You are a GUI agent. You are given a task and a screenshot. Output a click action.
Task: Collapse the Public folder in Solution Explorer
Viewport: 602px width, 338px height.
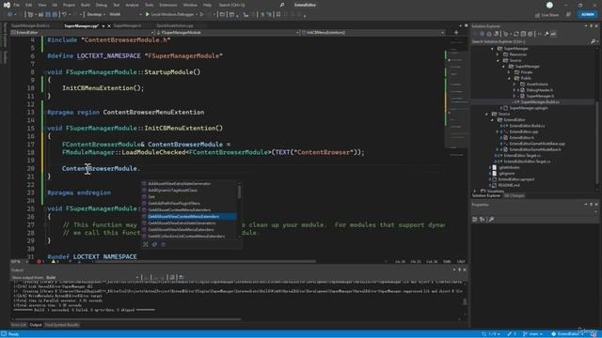[x=510, y=78]
